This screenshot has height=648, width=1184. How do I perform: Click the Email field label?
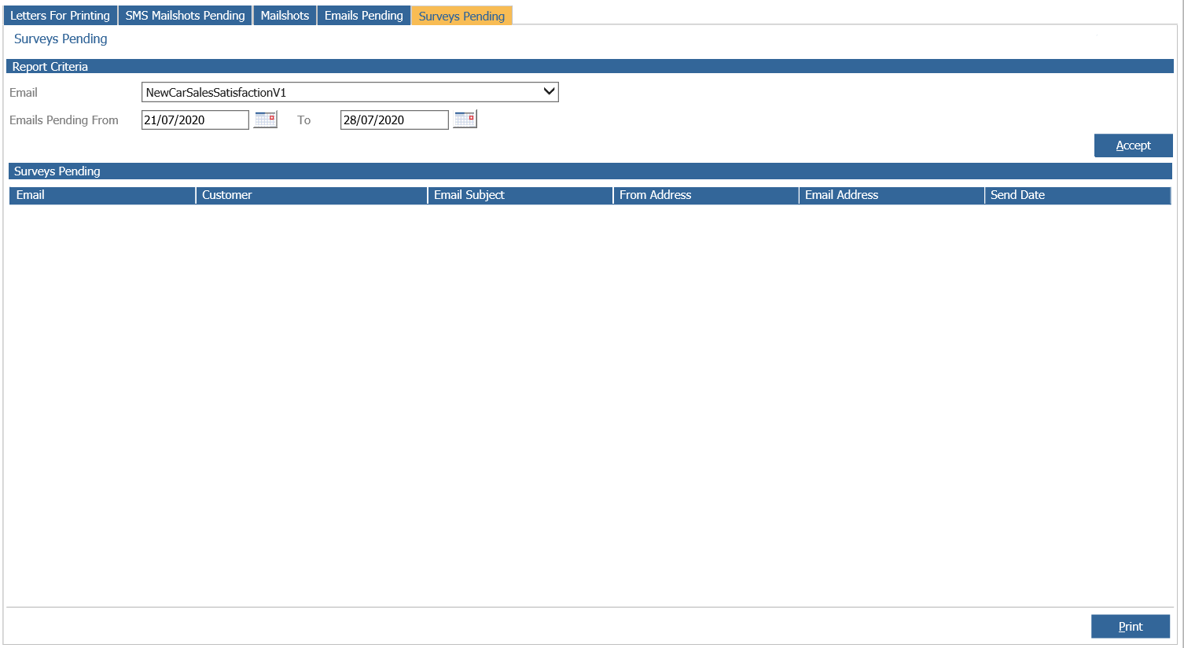tap(24, 93)
